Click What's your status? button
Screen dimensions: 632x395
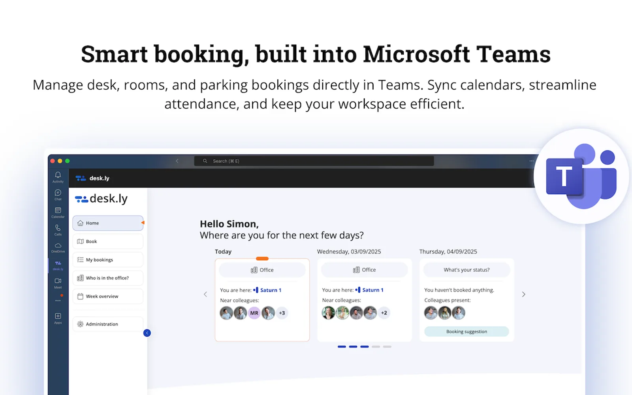[466, 270]
